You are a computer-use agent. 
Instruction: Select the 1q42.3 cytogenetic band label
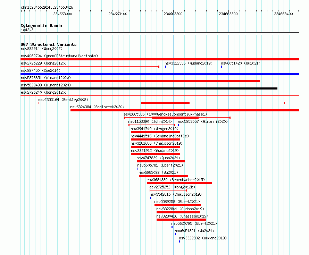tap(27, 30)
